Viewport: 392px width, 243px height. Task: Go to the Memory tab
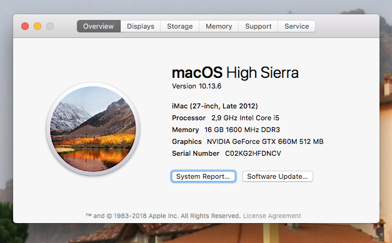coord(219,26)
